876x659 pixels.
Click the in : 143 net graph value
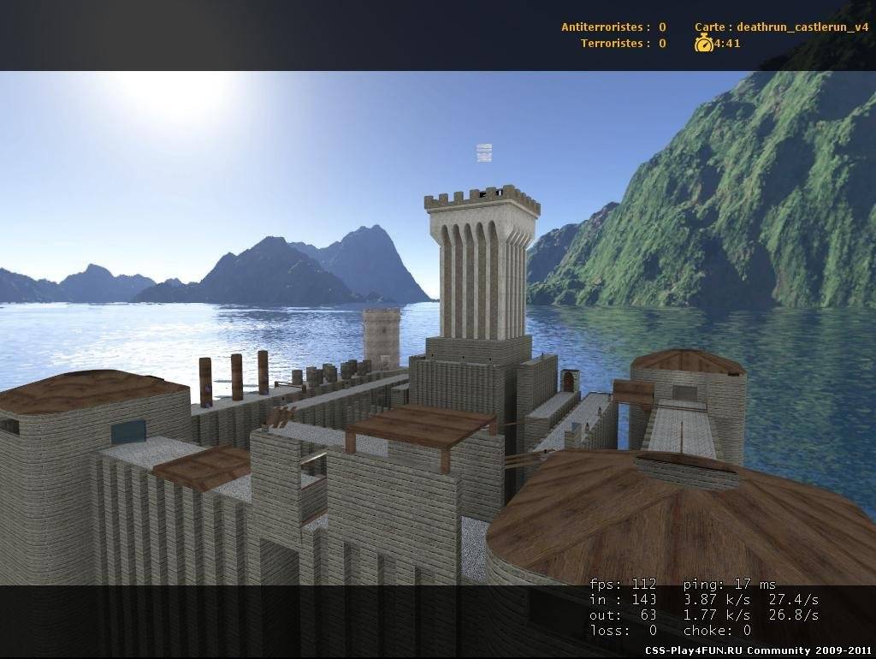(623, 600)
